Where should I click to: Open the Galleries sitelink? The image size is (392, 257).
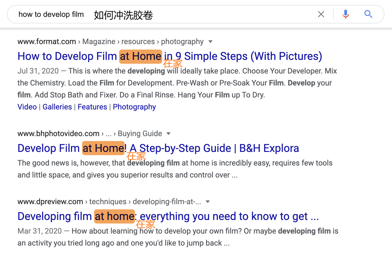[57, 107]
